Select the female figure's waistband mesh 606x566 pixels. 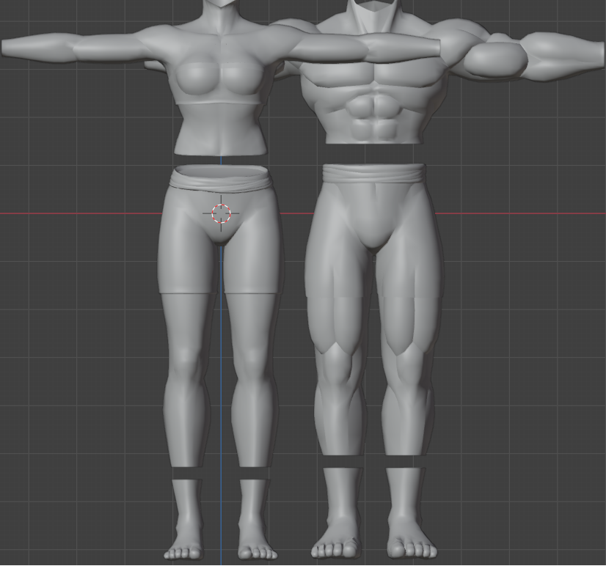pos(221,178)
